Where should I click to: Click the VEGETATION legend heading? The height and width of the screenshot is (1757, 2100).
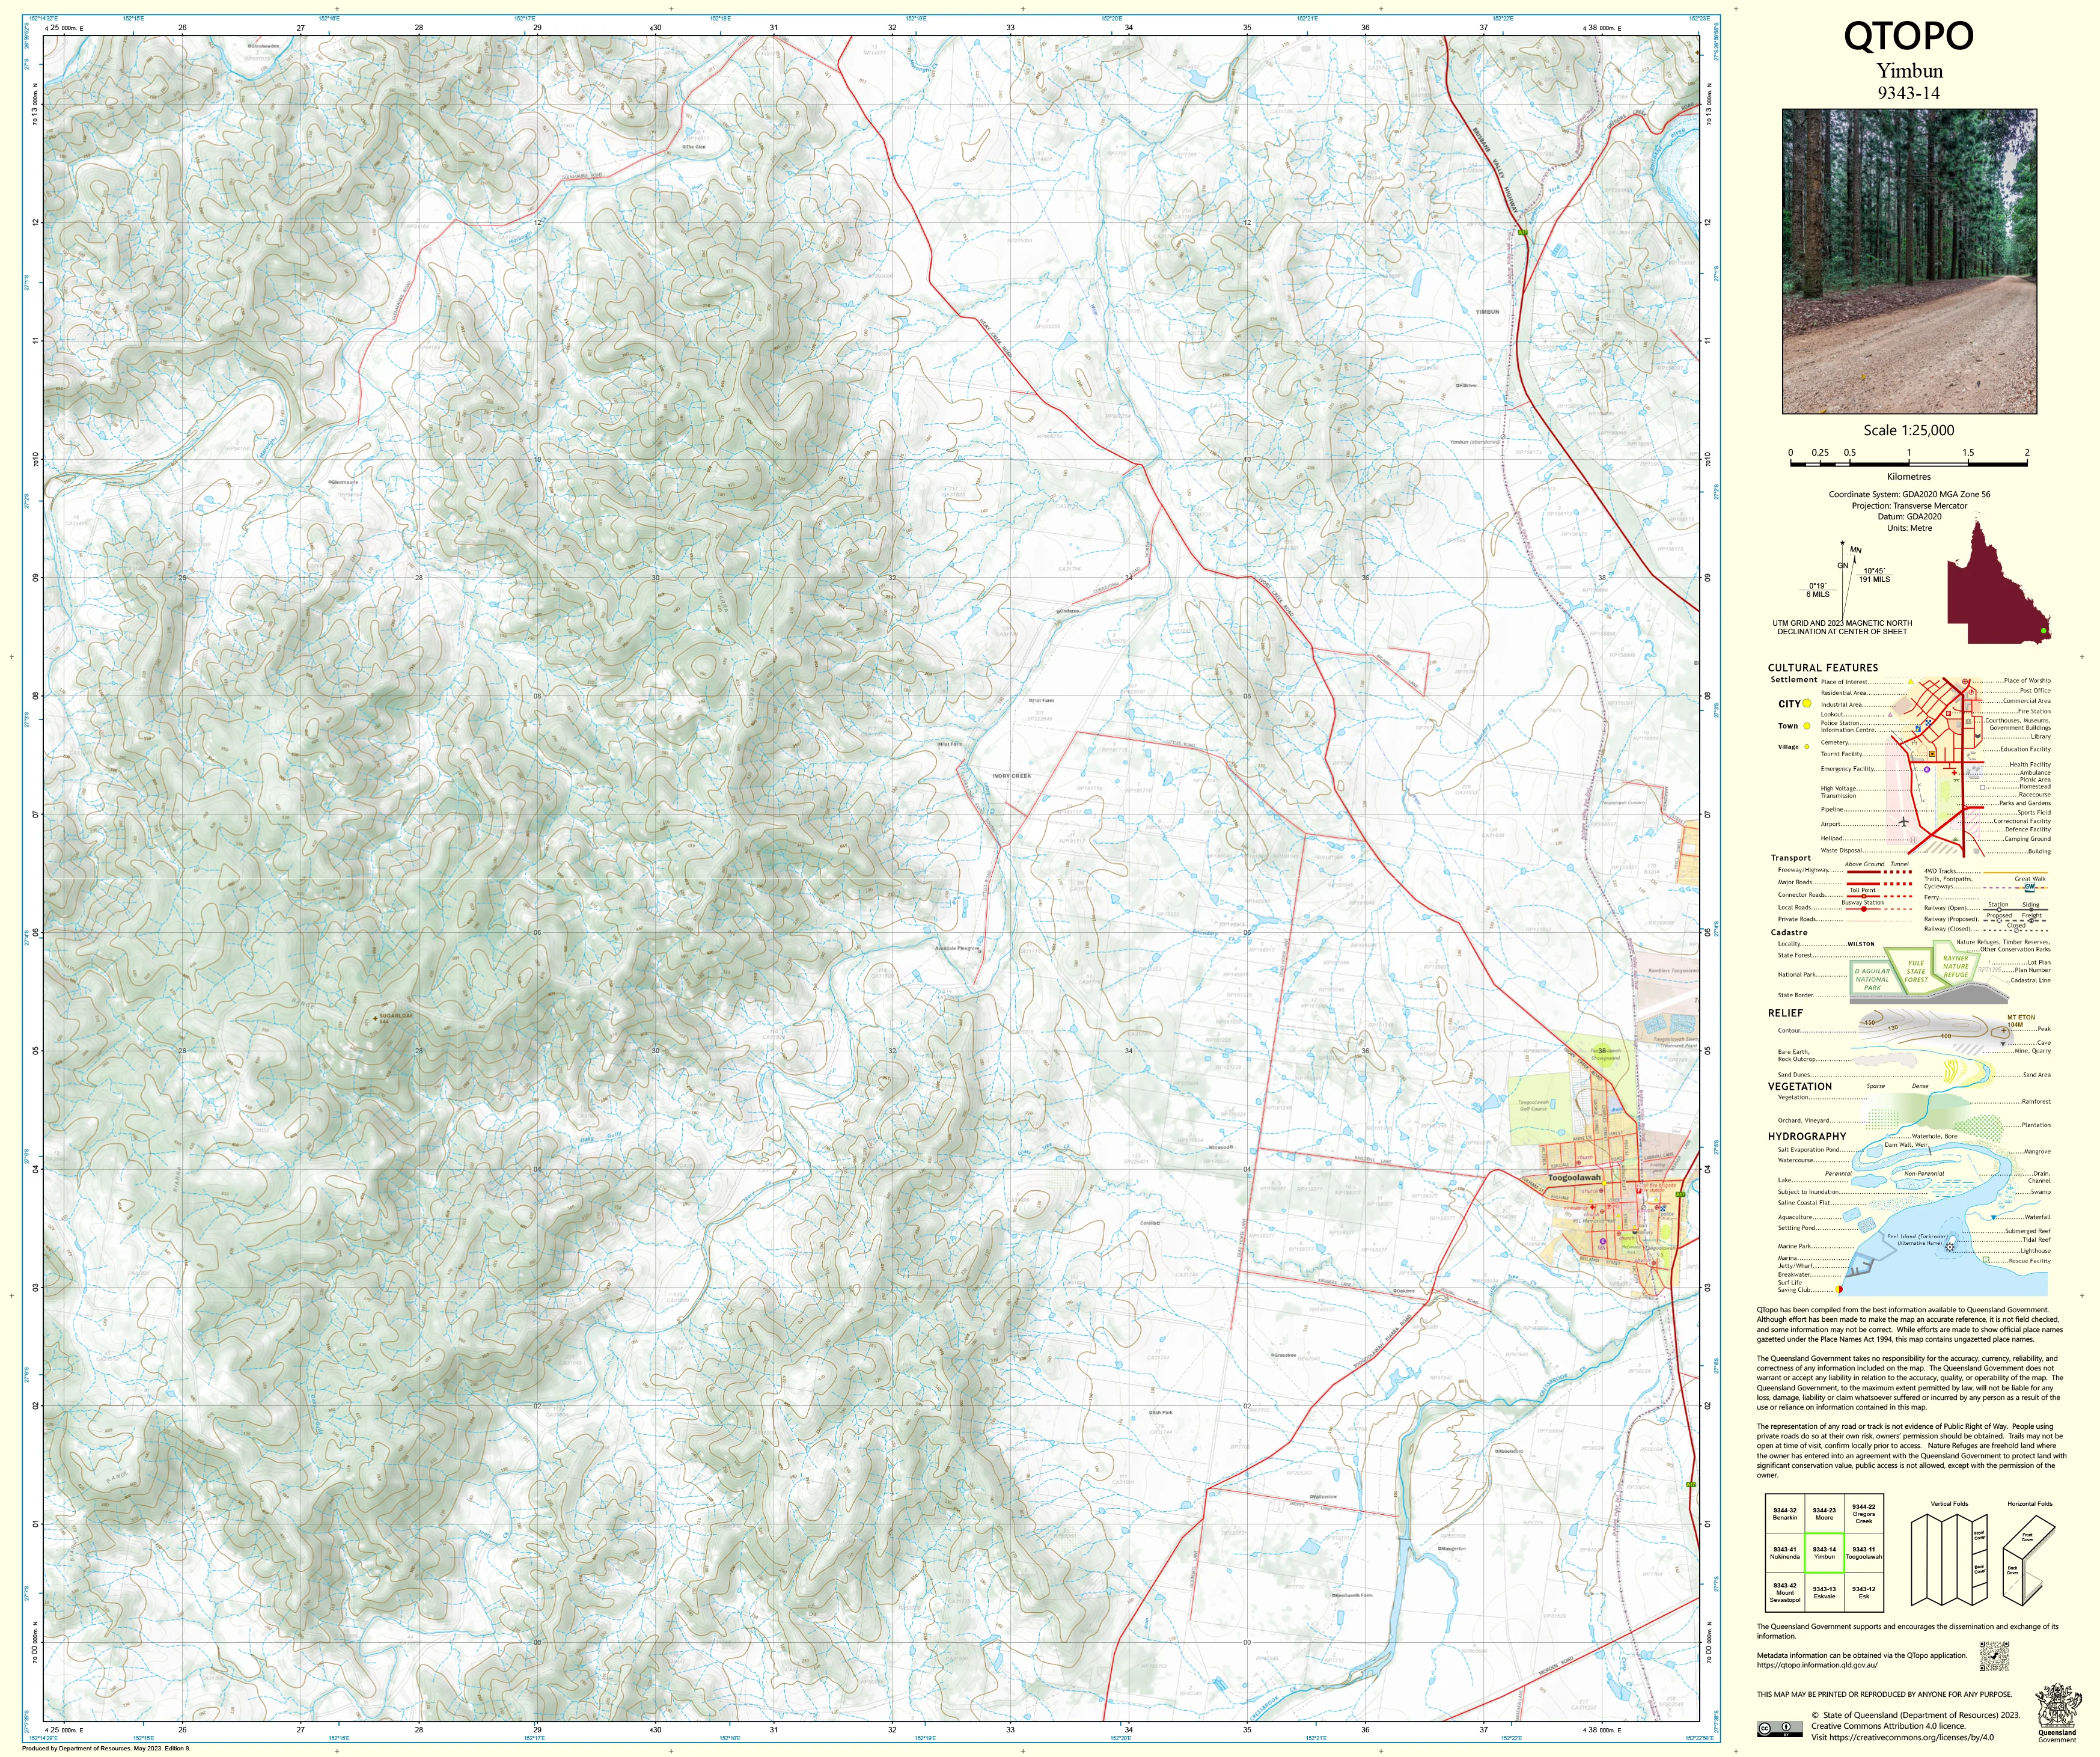pyautogui.click(x=1800, y=1086)
